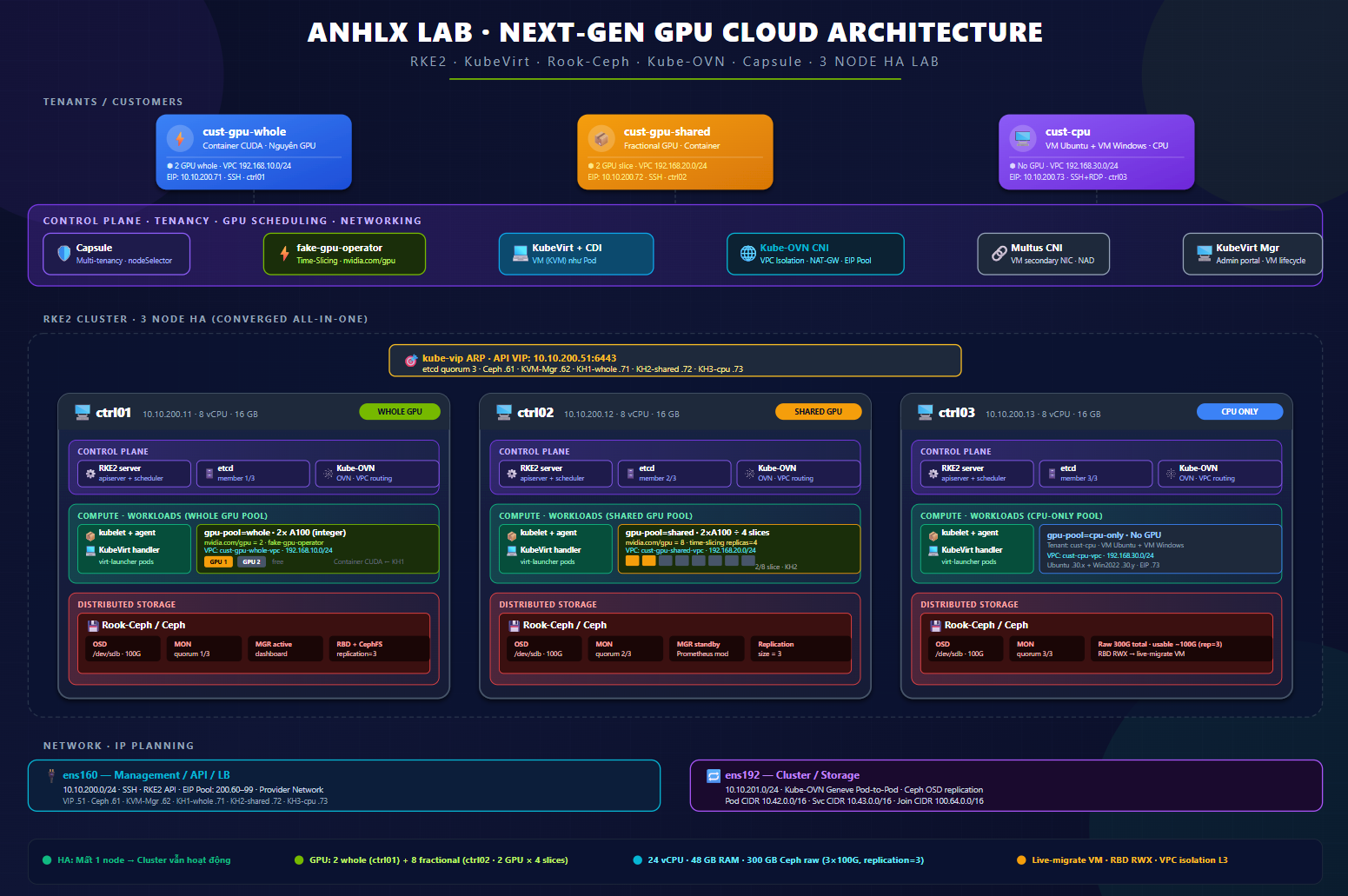
Task: Click the 'gpu-pool=cpu-only · No GPU' text
Action: tap(1104, 535)
